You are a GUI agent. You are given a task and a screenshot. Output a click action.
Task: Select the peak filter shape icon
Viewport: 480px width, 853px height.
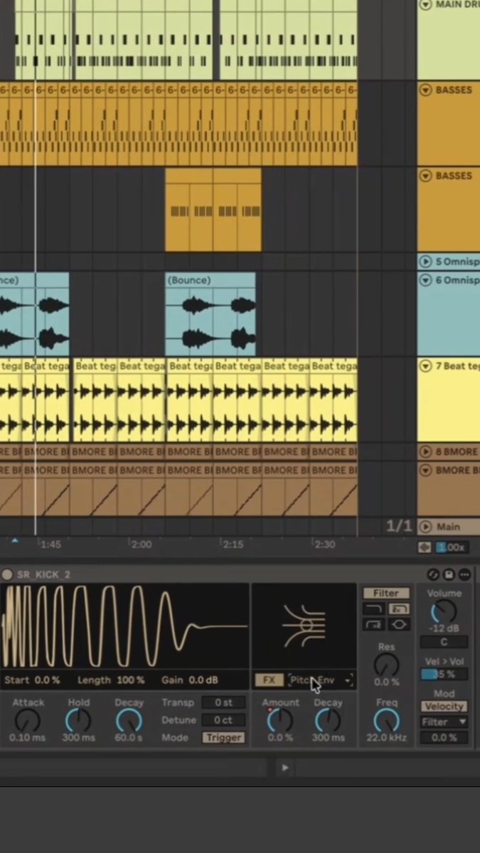click(399, 625)
